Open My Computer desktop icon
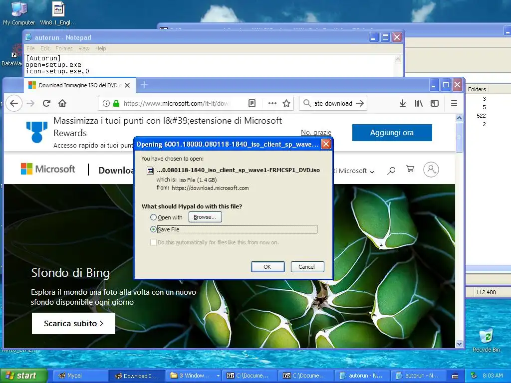The height and width of the screenshot is (383, 511). pos(19,13)
